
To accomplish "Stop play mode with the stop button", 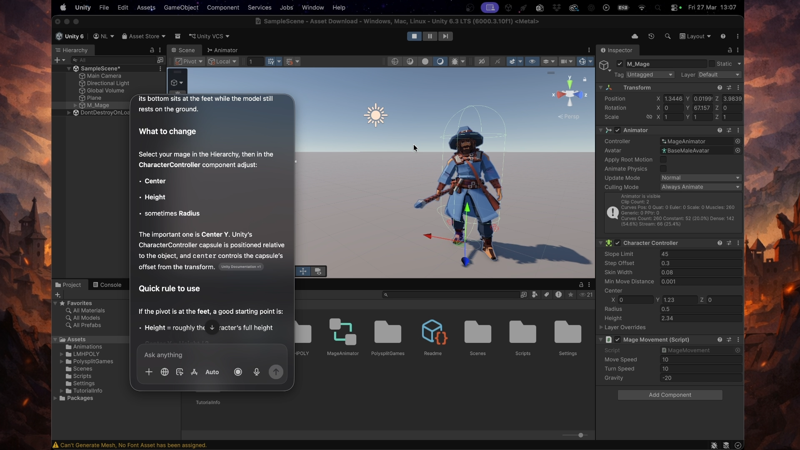I will 414,36.
